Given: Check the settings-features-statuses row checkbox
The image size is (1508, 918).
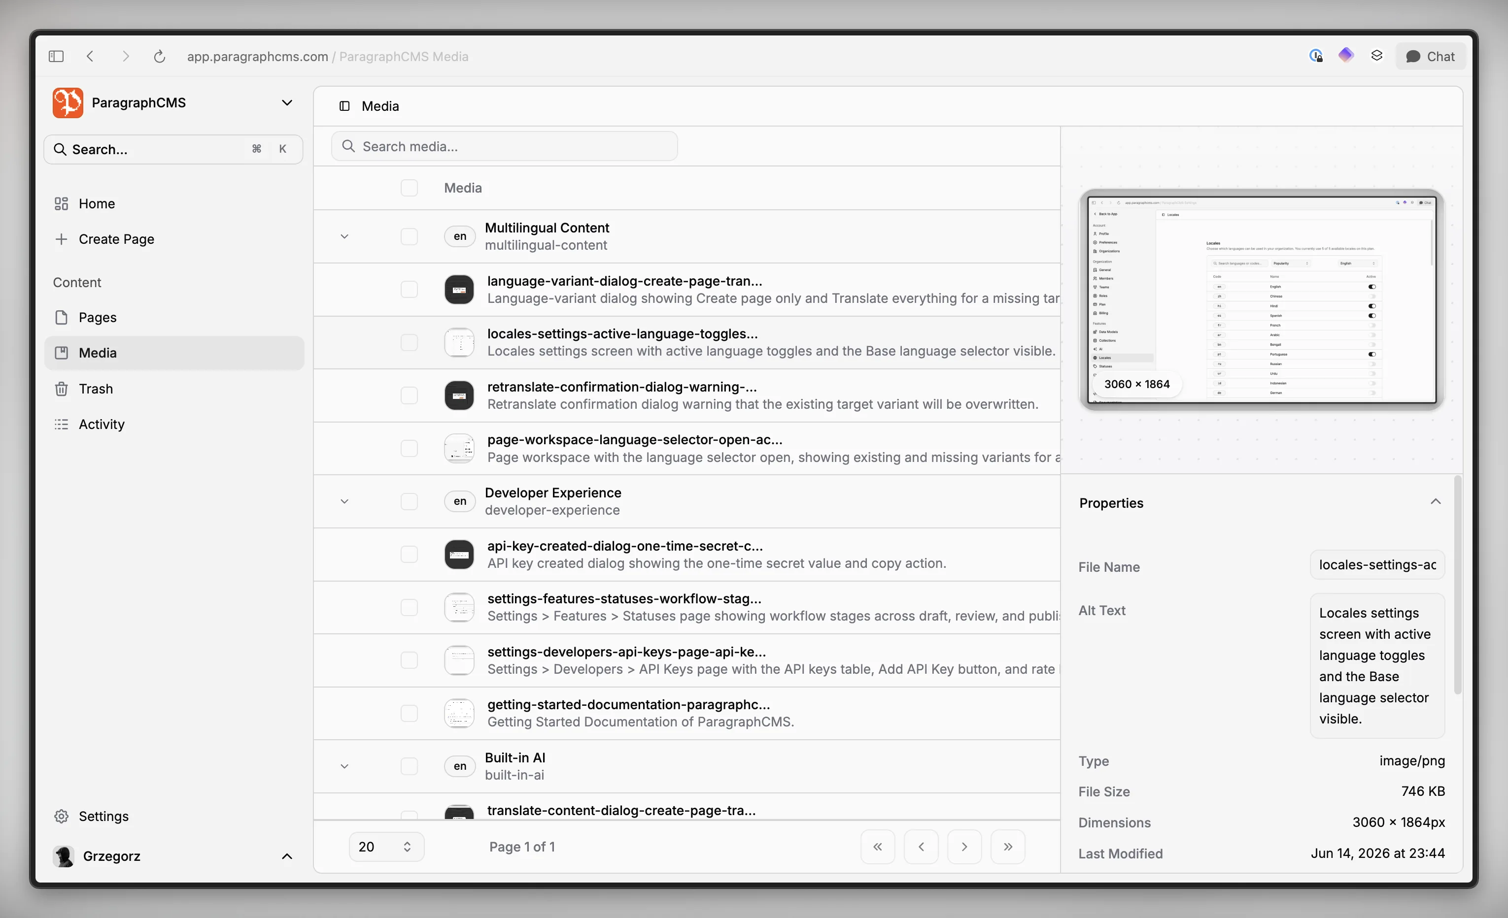Looking at the screenshot, I should click(x=409, y=607).
